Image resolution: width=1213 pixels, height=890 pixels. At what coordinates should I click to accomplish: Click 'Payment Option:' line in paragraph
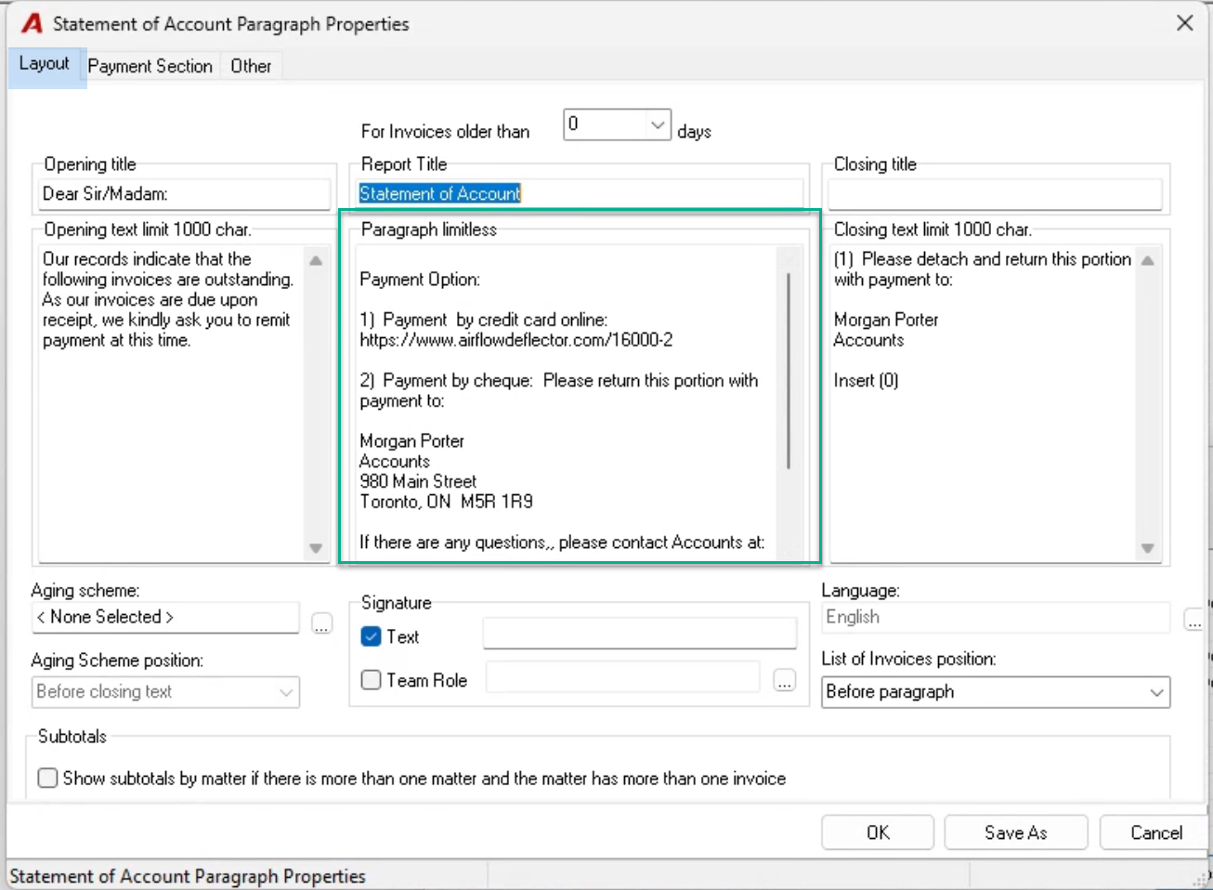420,280
